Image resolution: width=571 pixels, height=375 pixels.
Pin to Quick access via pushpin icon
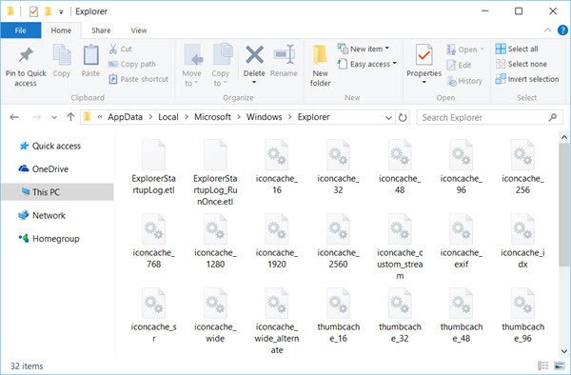coord(26,54)
